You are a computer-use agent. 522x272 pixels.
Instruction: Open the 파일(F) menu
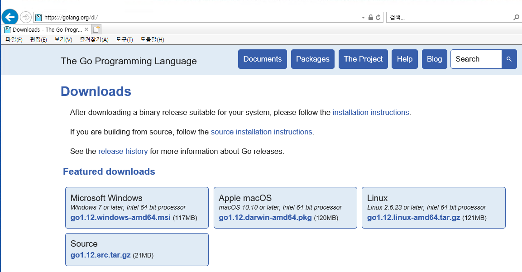[14, 39]
